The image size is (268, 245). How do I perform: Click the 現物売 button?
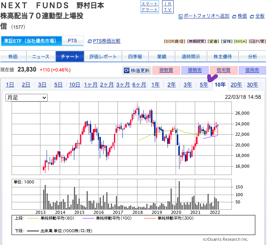(195, 70)
